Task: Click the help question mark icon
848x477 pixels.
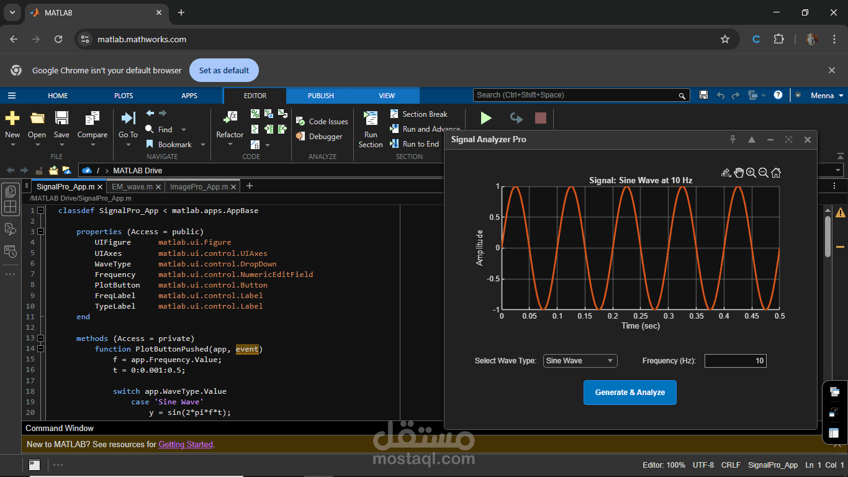Action: point(778,95)
